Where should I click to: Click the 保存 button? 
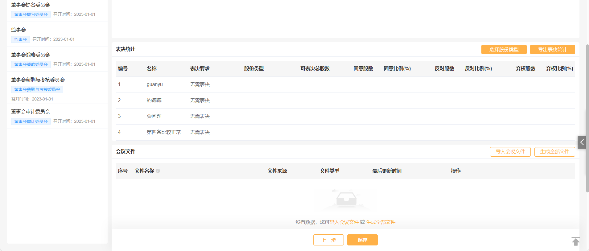(x=362, y=240)
